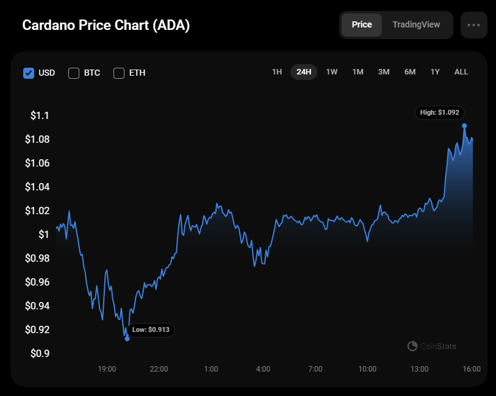Click the low point dot on chart
This screenshot has height=396, width=496.
click(127, 338)
